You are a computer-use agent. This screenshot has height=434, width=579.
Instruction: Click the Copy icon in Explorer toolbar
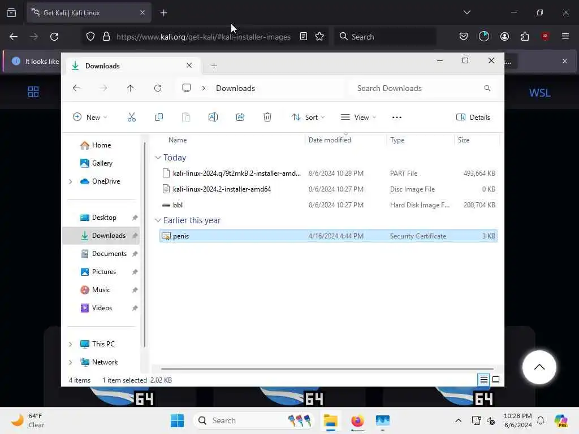[x=159, y=118]
